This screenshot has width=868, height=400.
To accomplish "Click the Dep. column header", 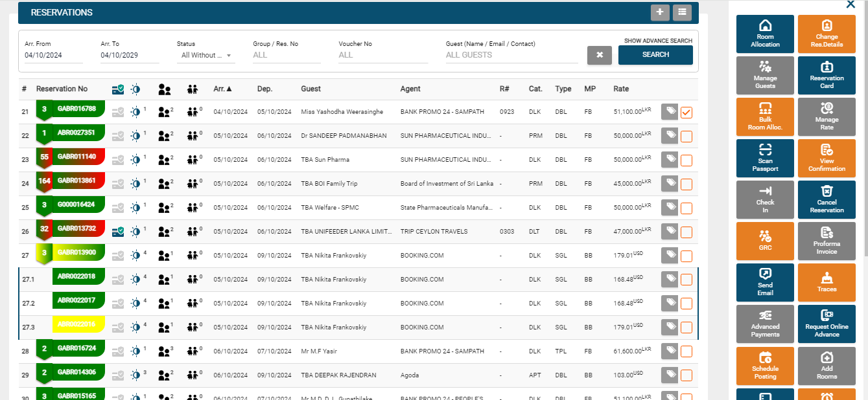I will [x=264, y=89].
